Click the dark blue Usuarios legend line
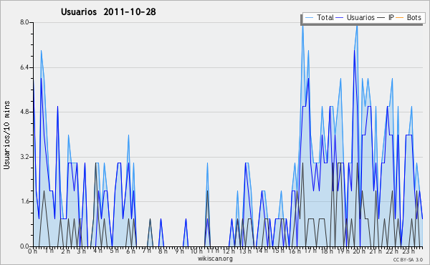This screenshot has height=265, width=430. tap(340, 18)
